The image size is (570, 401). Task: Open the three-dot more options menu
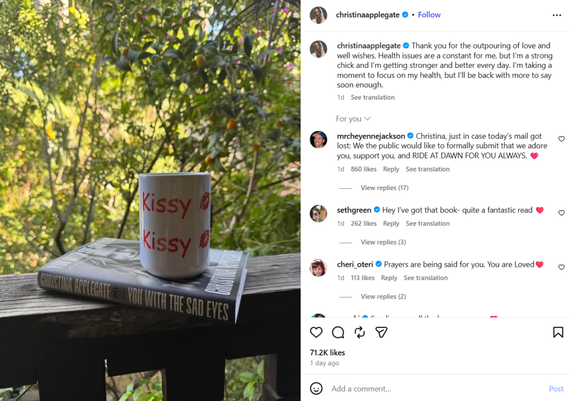click(557, 15)
